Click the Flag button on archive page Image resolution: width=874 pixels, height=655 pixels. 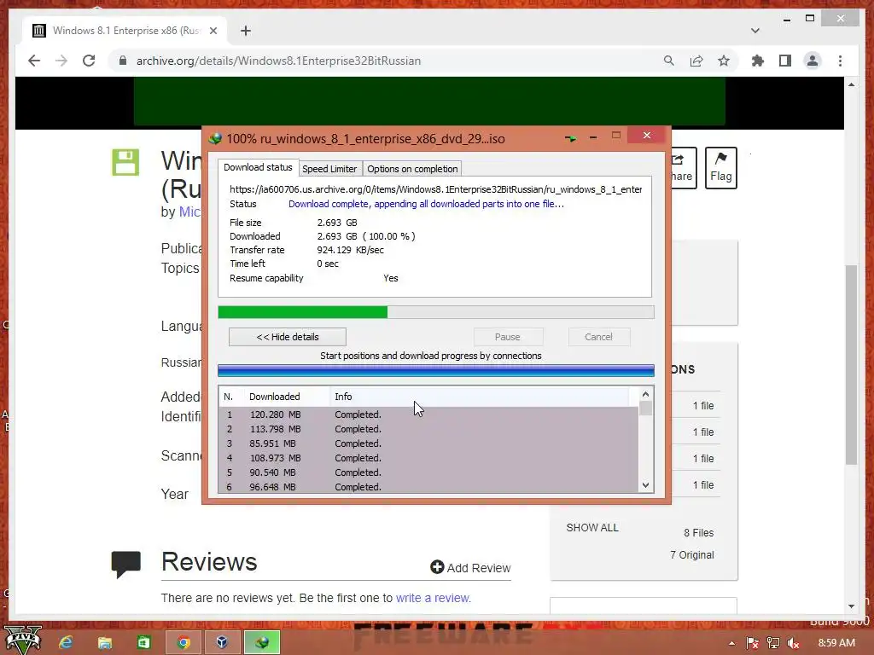[720, 168]
